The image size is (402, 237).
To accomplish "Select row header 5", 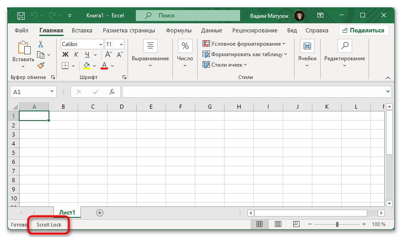I will tap(14, 153).
